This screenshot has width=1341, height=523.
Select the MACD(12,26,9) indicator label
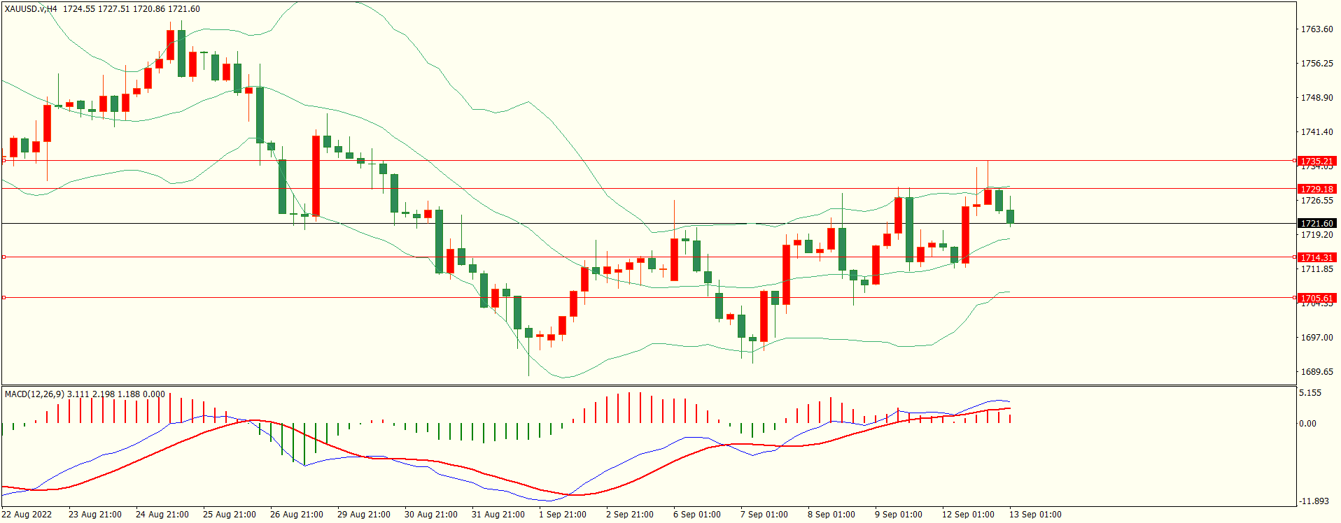[x=34, y=394]
